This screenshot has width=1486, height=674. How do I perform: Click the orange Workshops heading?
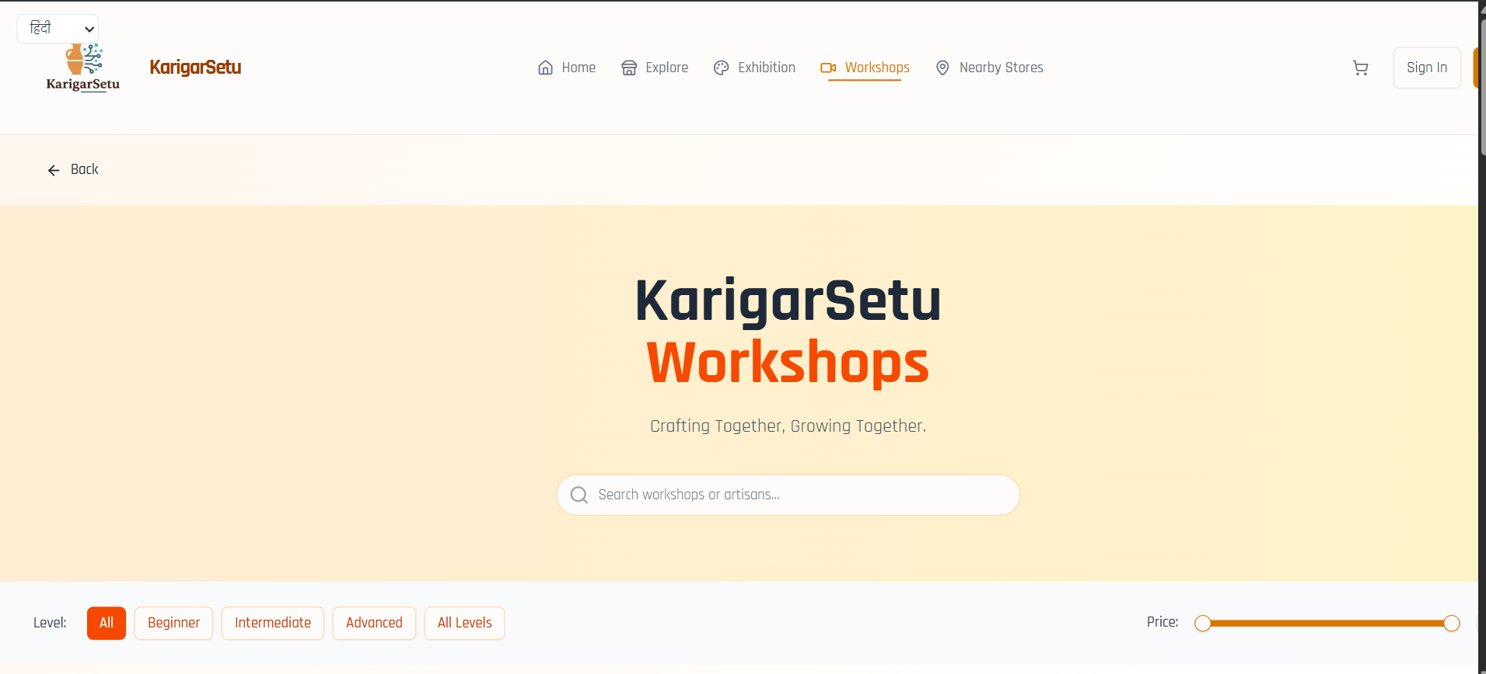pyautogui.click(x=788, y=363)
